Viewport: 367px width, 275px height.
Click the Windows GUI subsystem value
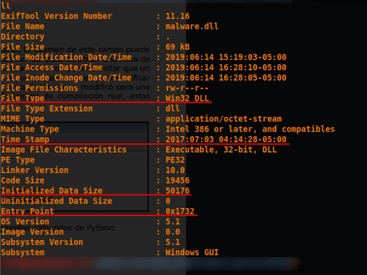click(x=192, y=252)
